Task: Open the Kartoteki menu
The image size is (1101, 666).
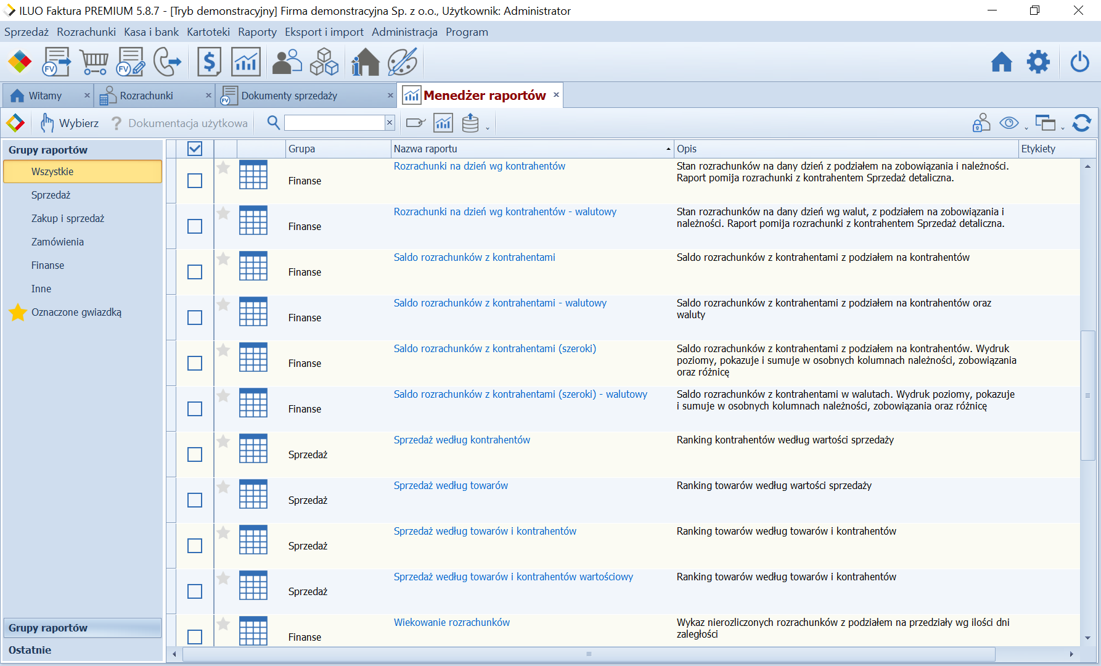Action: [x=208, y=32]
